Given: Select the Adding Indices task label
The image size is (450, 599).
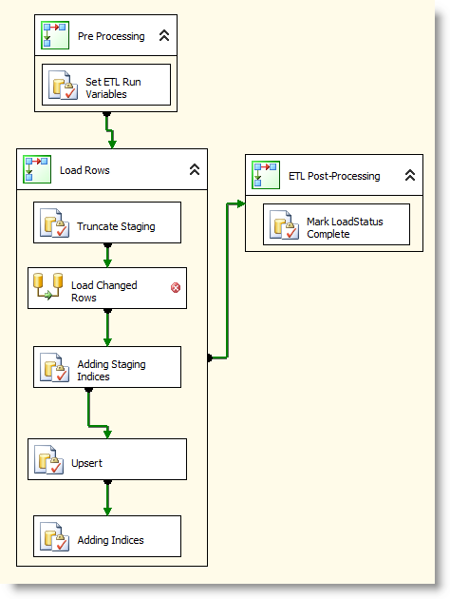Looking at the screenshot, I should click(x=110, y=540).
